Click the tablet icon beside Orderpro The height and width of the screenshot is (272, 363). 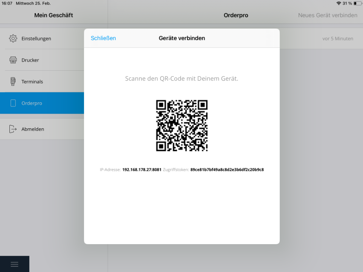(x=13, y=103)
